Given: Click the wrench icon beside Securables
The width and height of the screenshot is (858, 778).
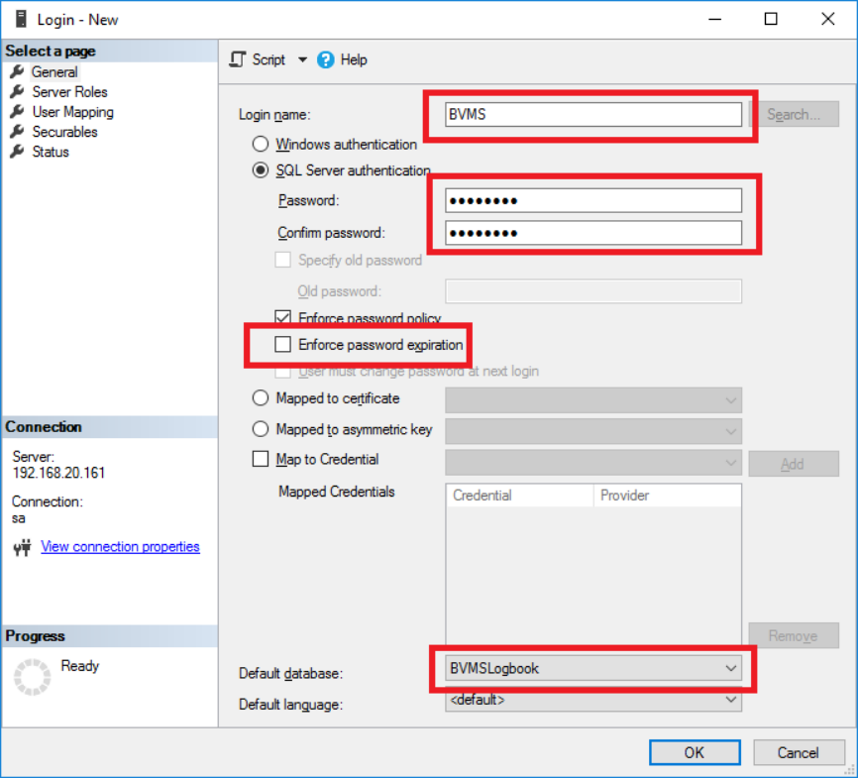Looking at the screenshot, I should coord(18,132).
